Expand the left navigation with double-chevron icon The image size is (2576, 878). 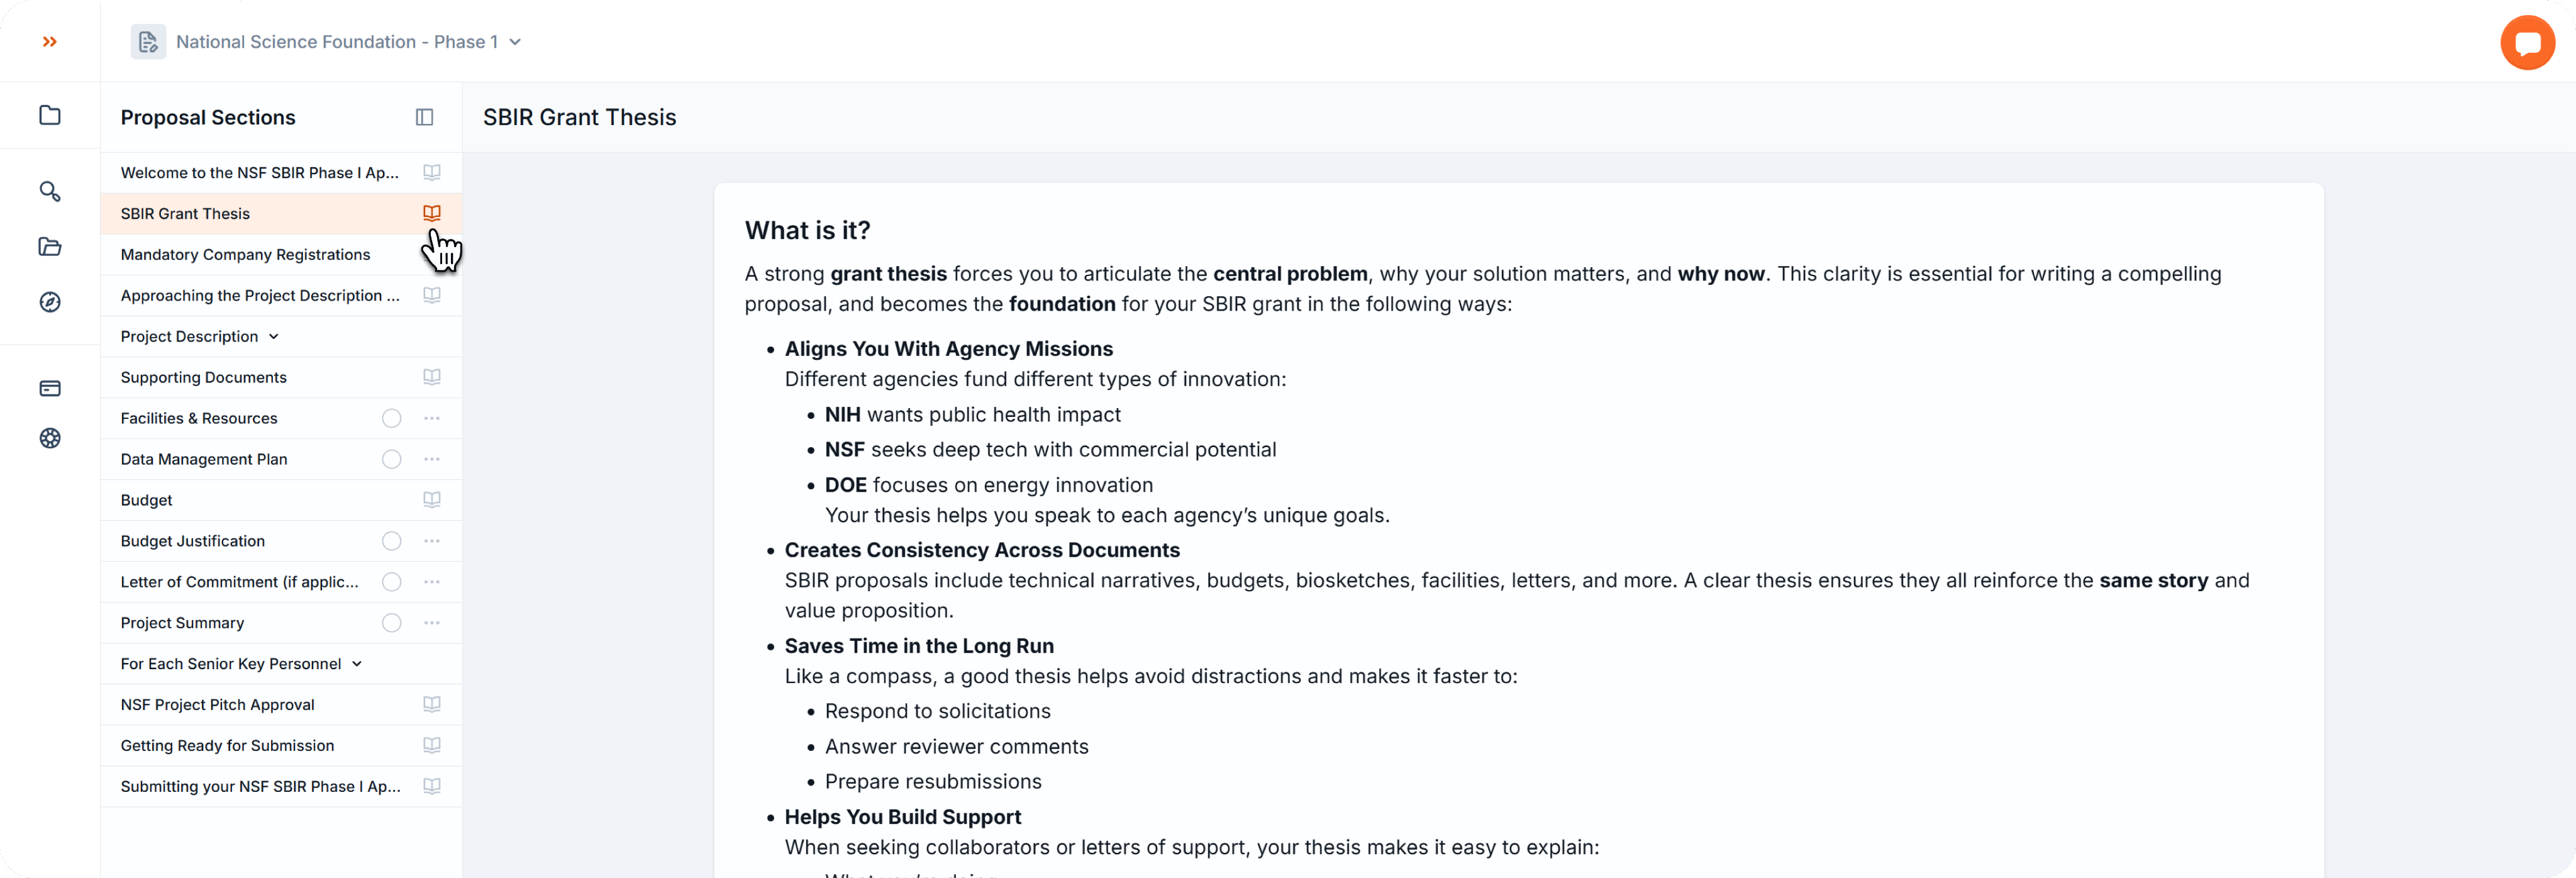50,42
